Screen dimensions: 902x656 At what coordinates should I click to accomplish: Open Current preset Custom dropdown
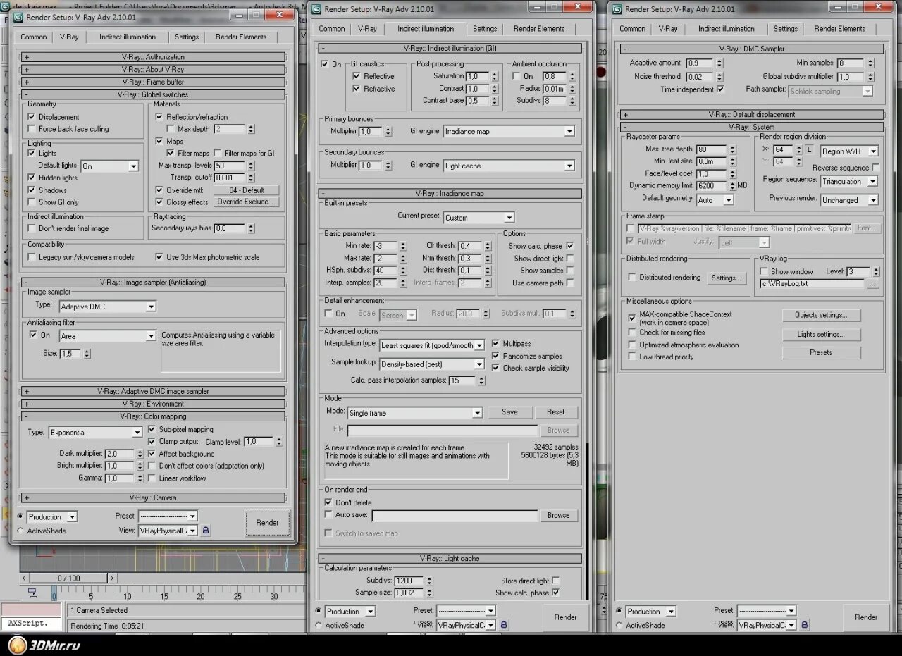[x=478, y=217]
